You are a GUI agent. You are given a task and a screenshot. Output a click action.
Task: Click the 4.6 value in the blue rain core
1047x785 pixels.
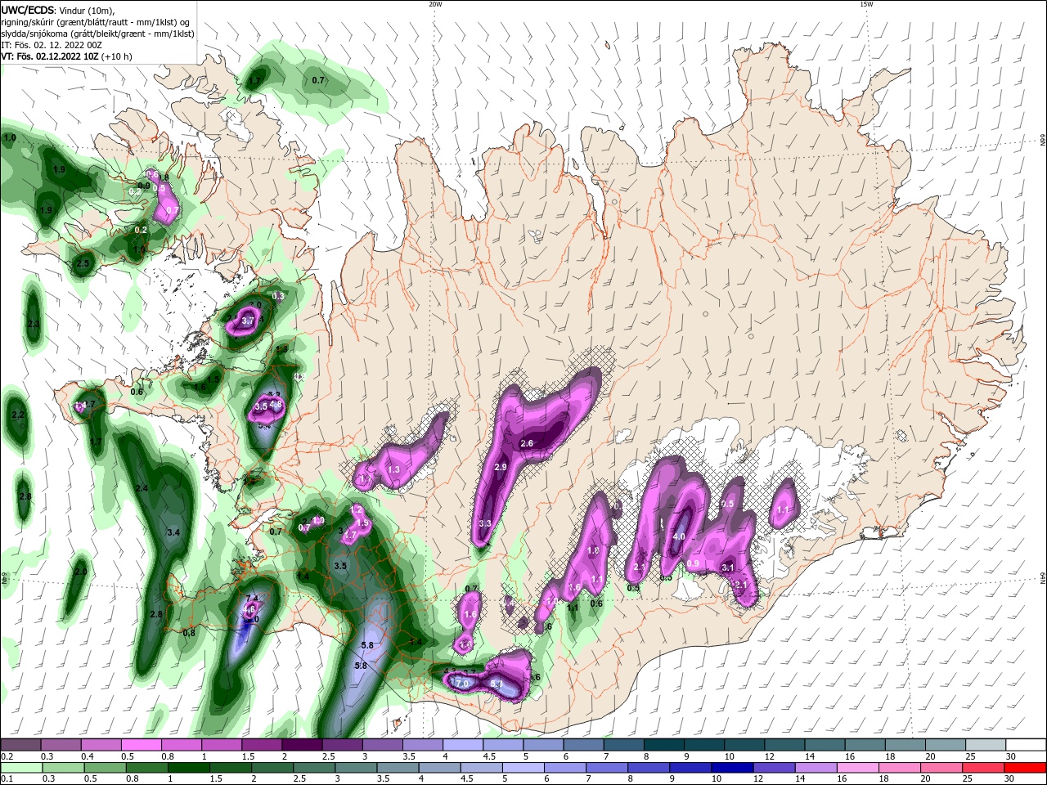click(249, 608)
